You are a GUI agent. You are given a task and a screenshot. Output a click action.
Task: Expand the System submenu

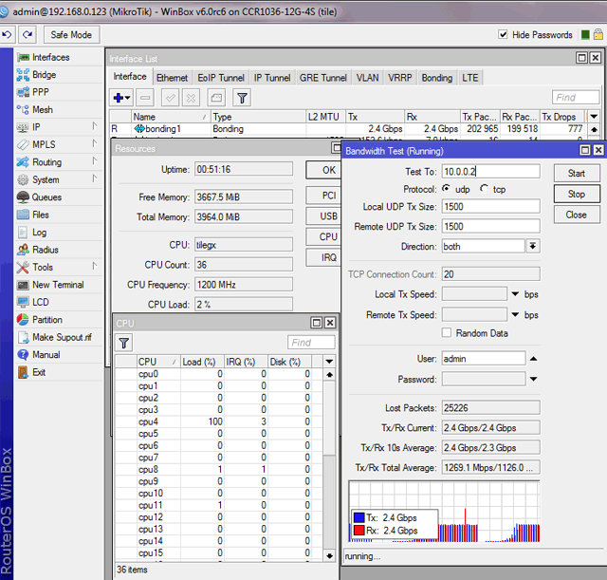pyautogui.click(x=95, y=178)
